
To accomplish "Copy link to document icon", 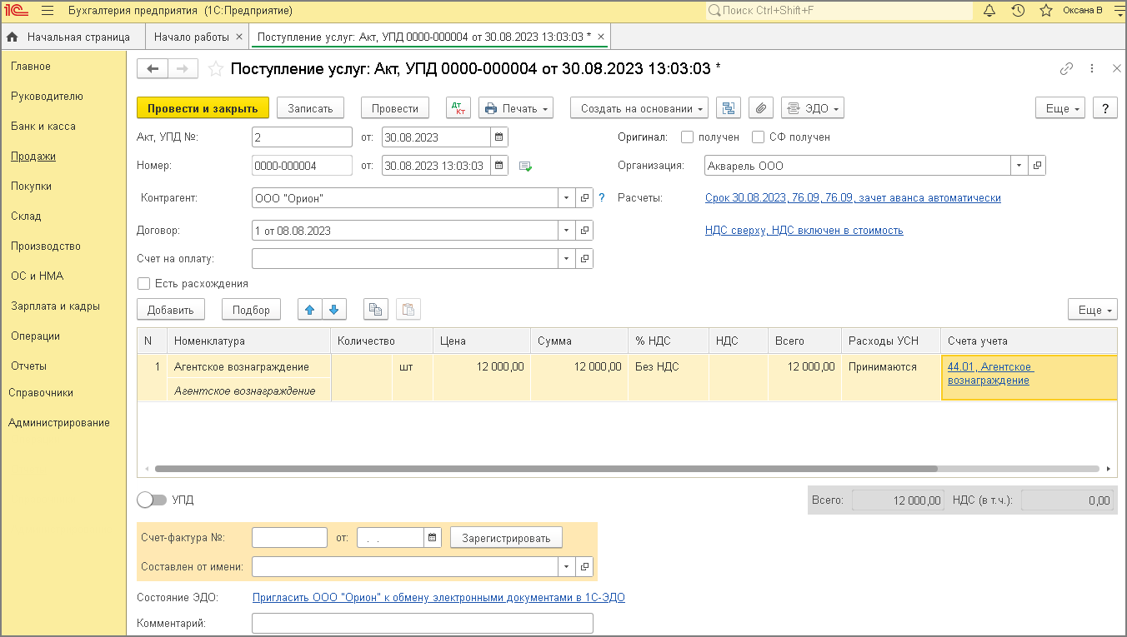I will (x=1066, y=69).
